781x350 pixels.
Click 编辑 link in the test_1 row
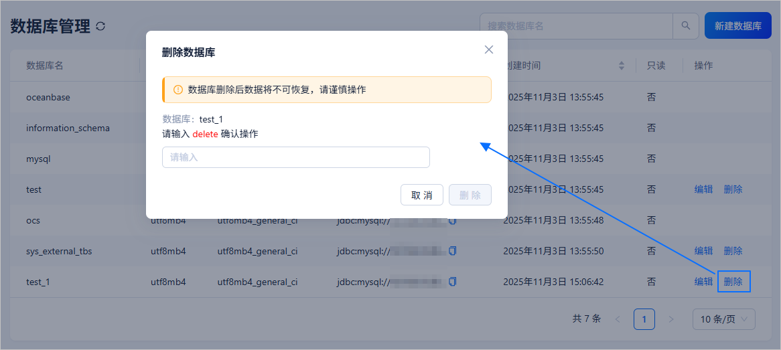tap(703, 282)
